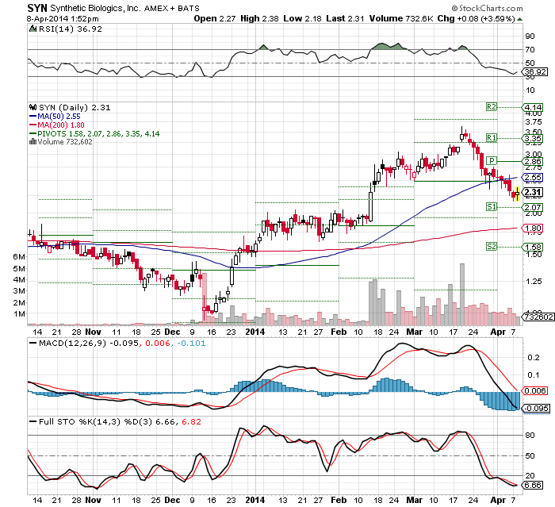Image resolution: width=555 pixels, height=507 pixels.
Task: Click the candlestick icon next to SYN (Daily)
Action: click(x=33, y=107)
